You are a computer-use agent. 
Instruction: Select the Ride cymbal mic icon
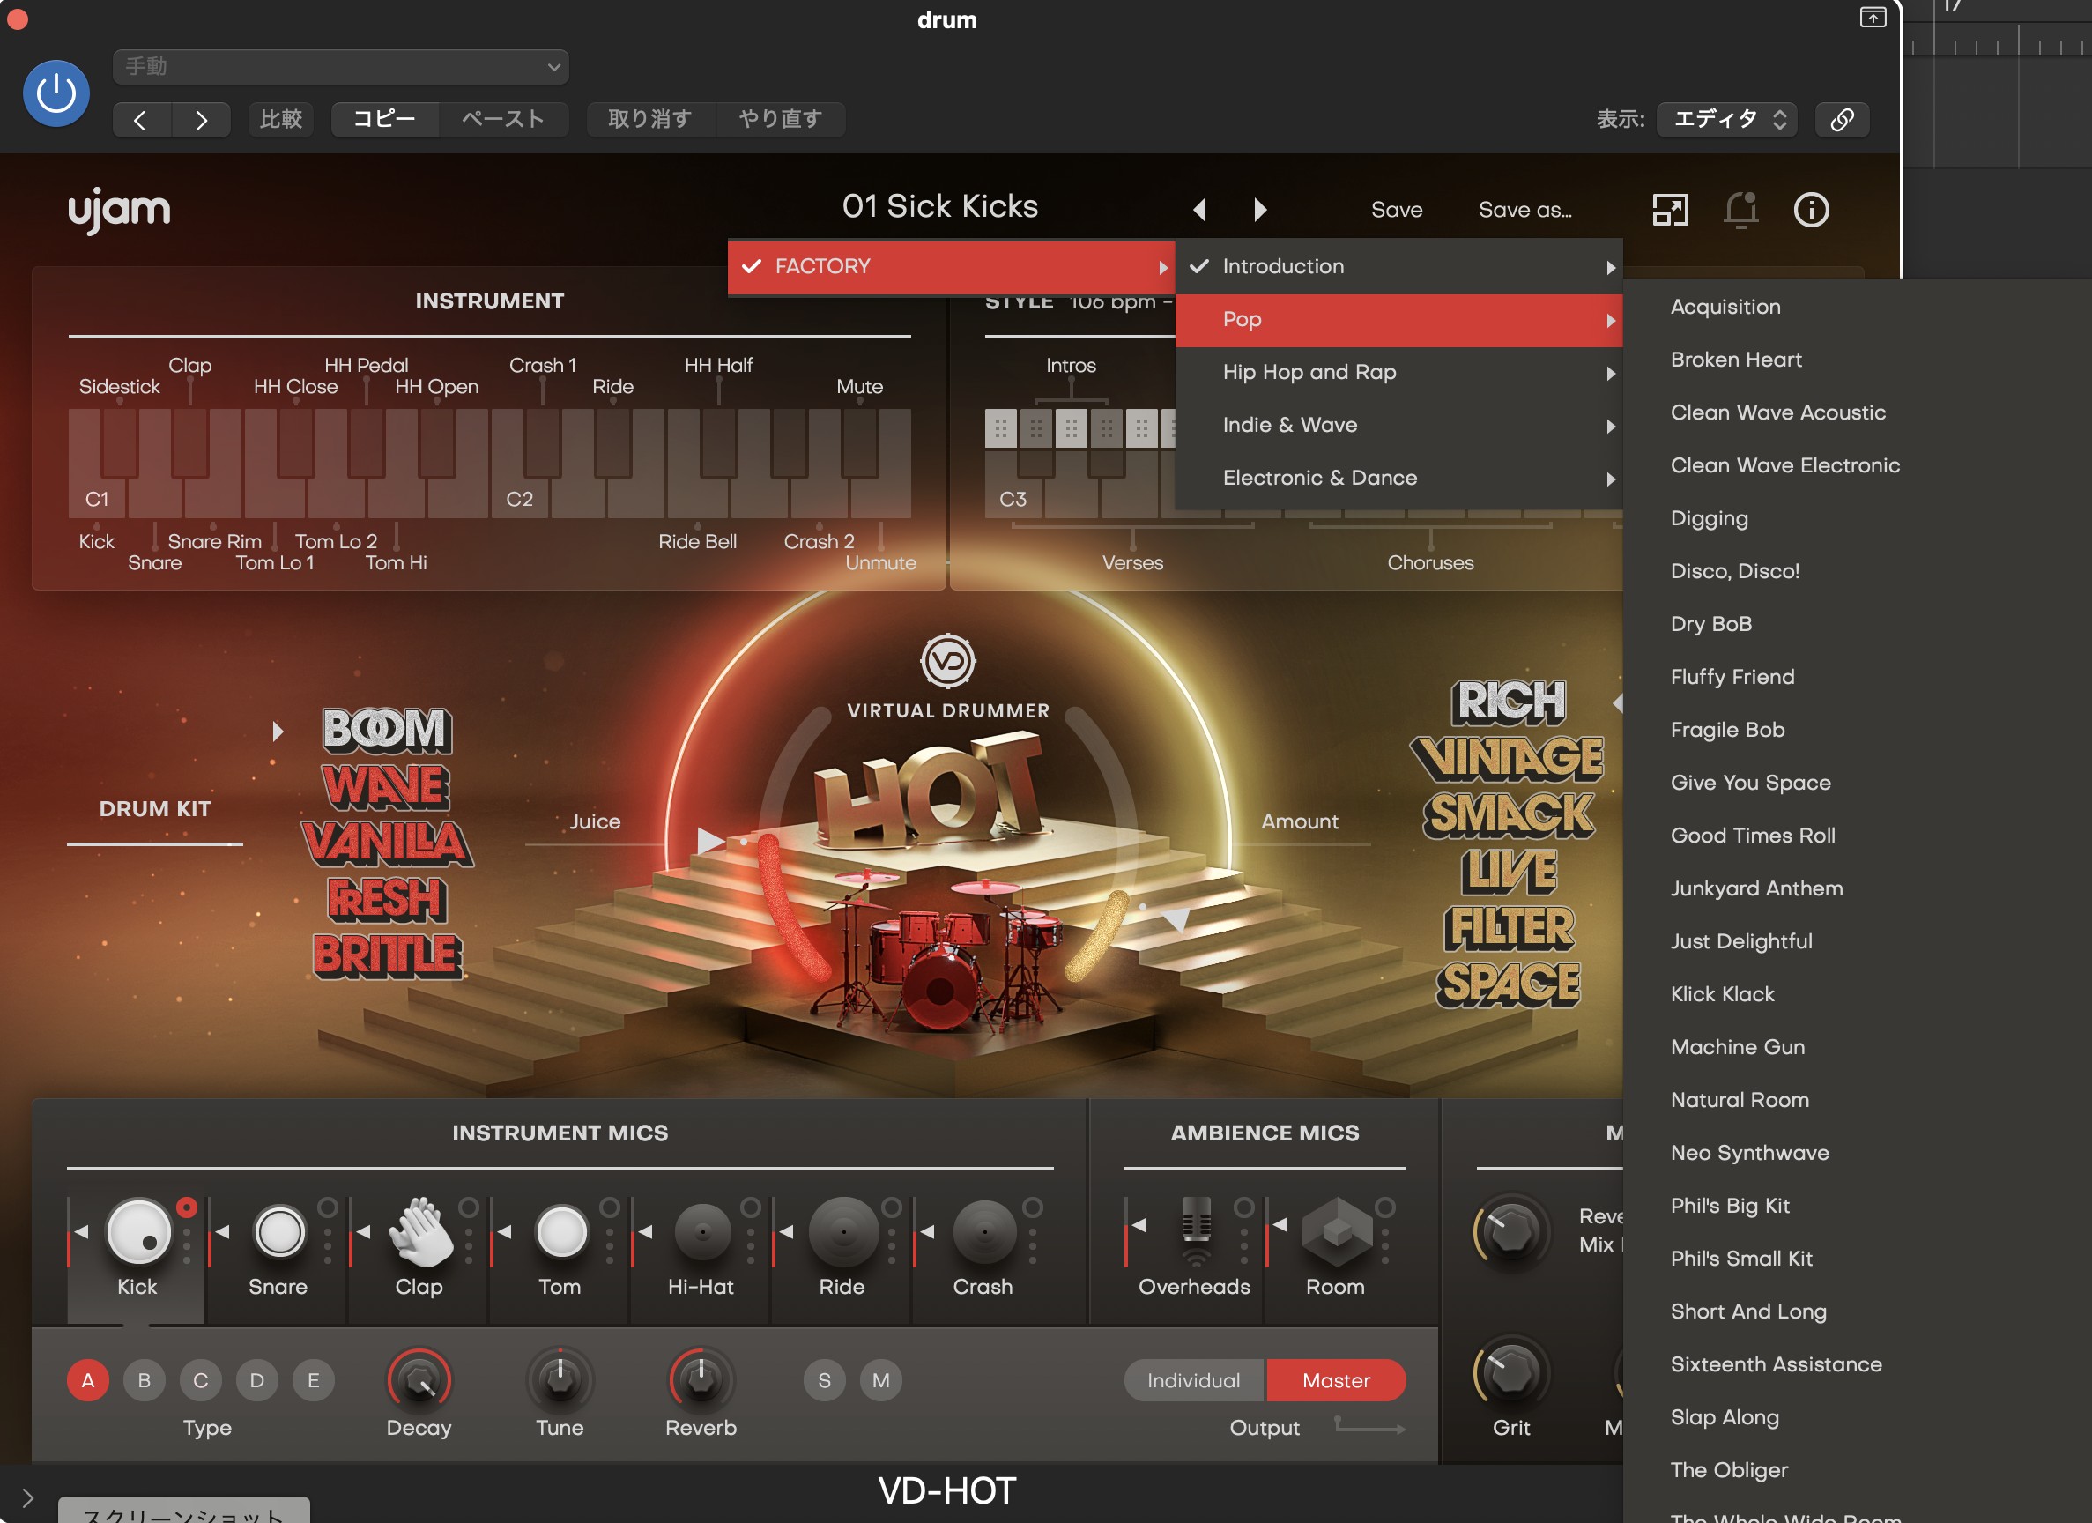tap(843, 1231)
